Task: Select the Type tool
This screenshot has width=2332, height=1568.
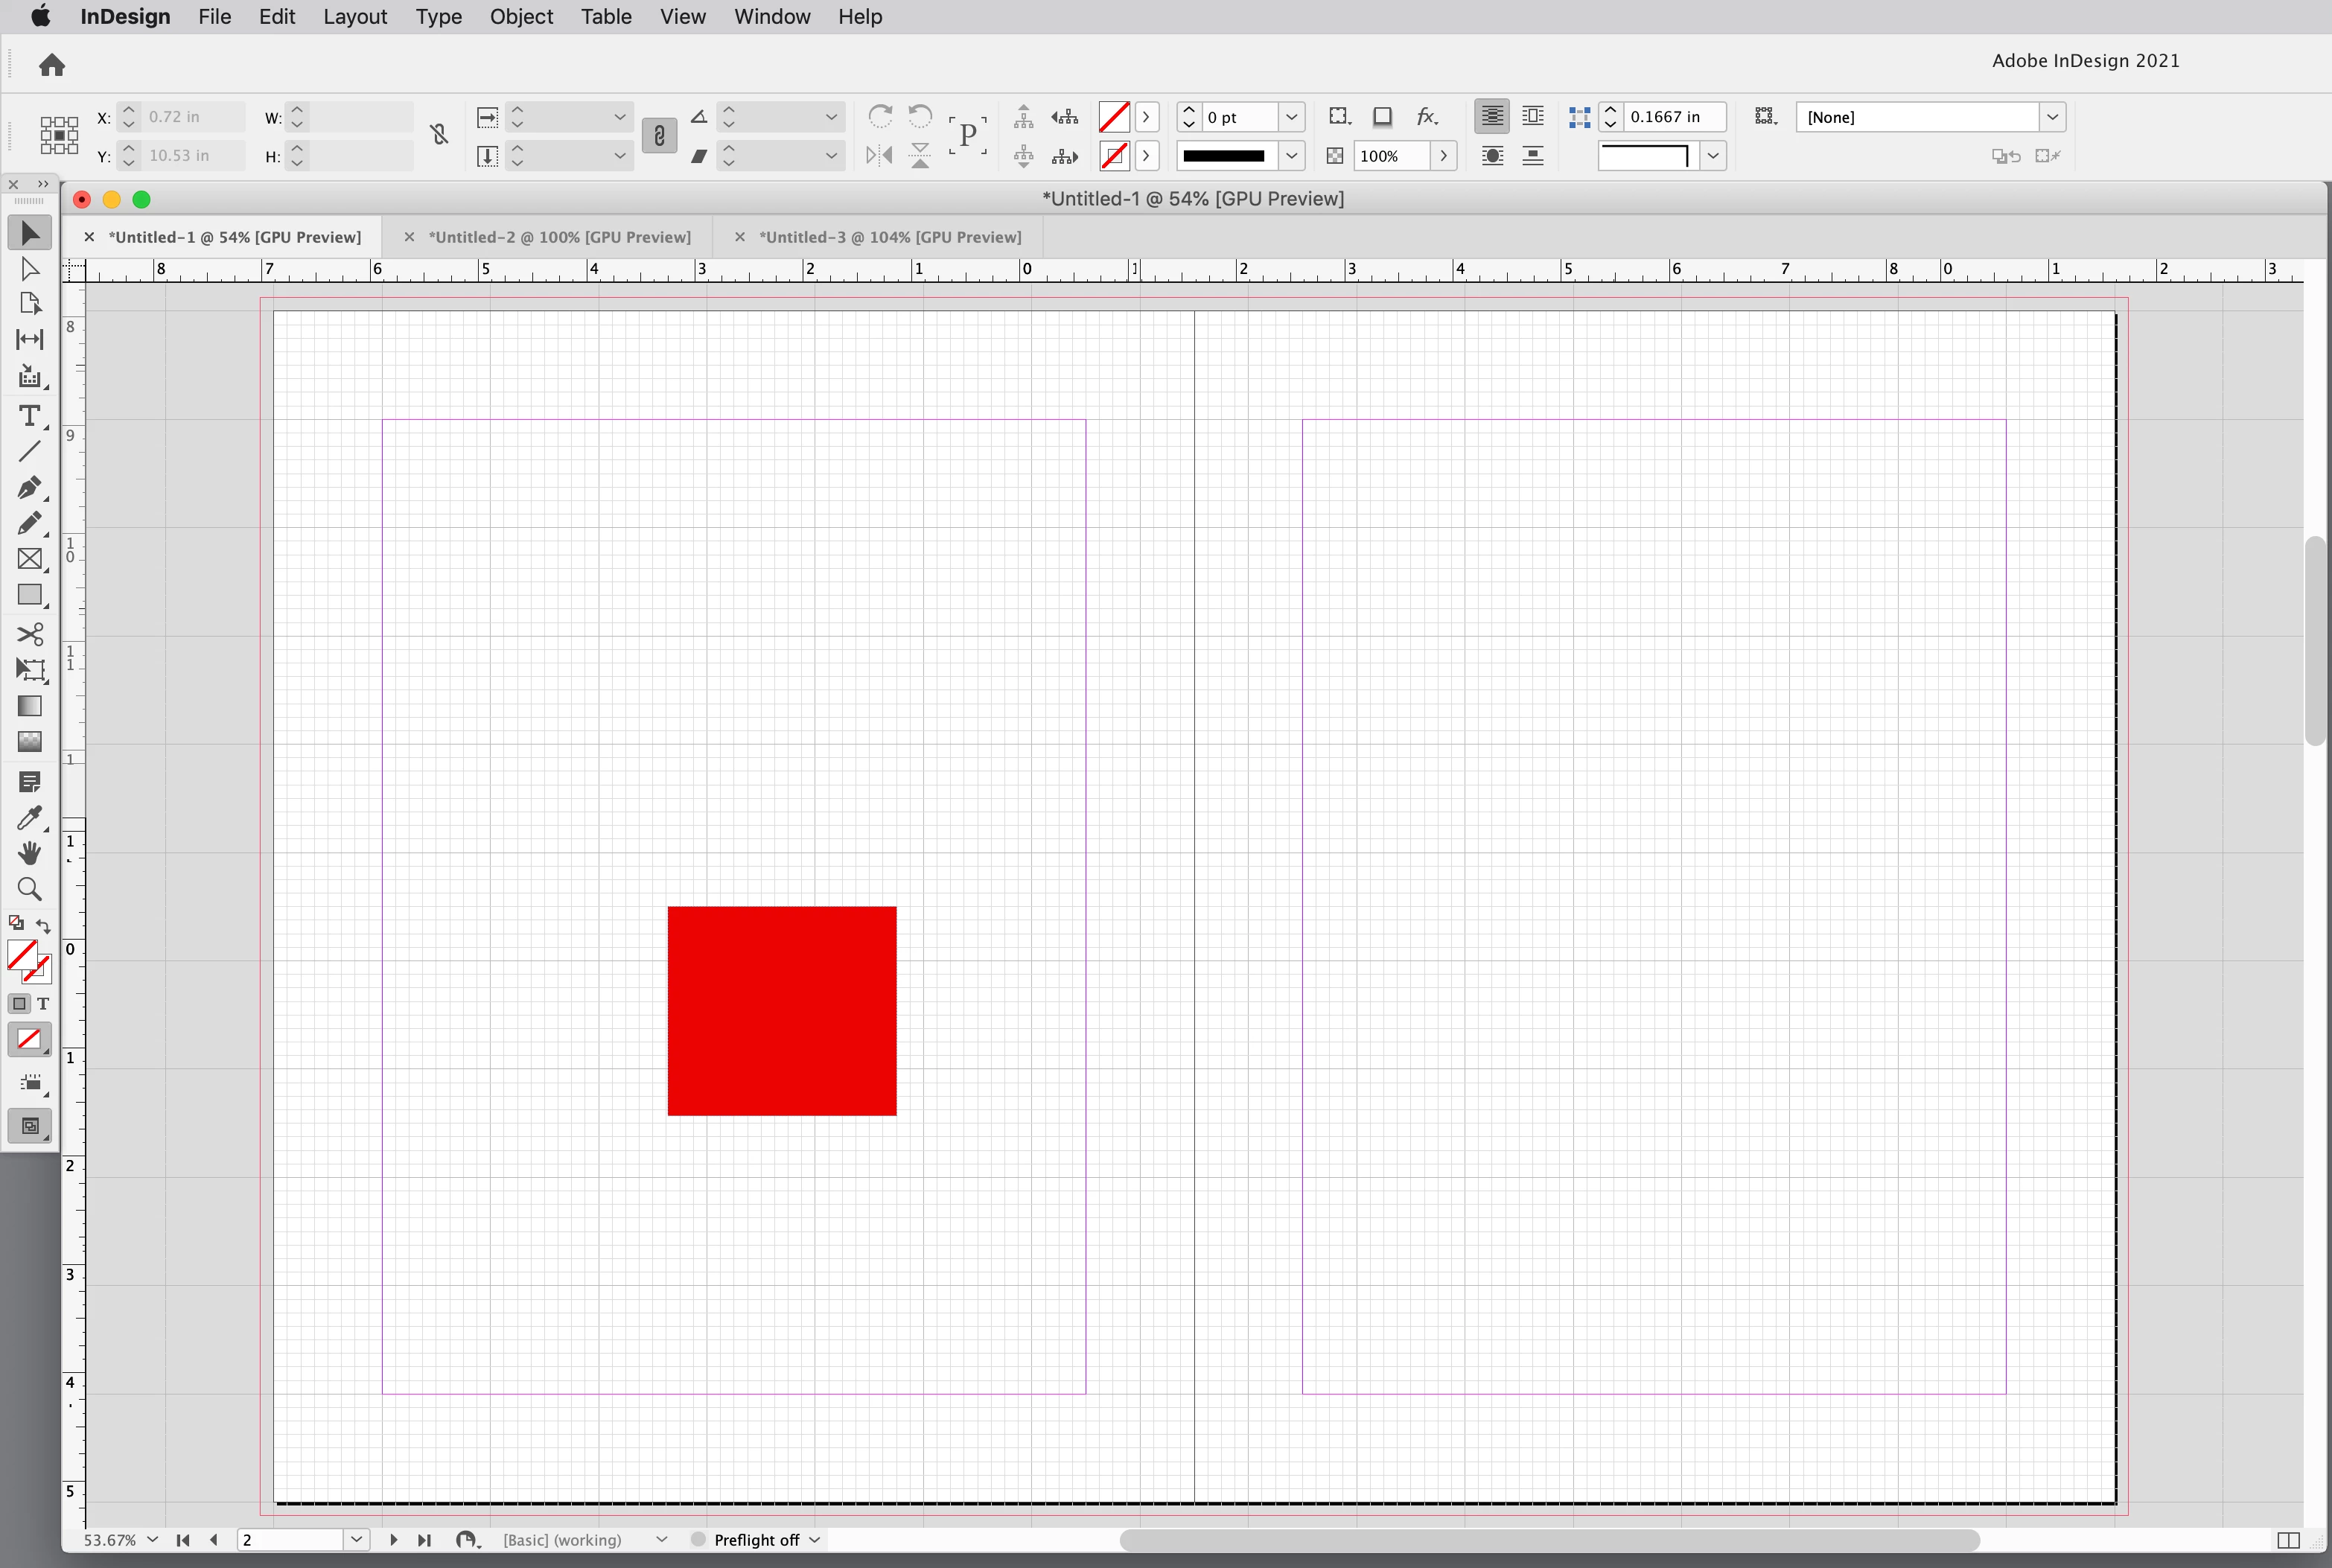Action: [x=29, y=415]
